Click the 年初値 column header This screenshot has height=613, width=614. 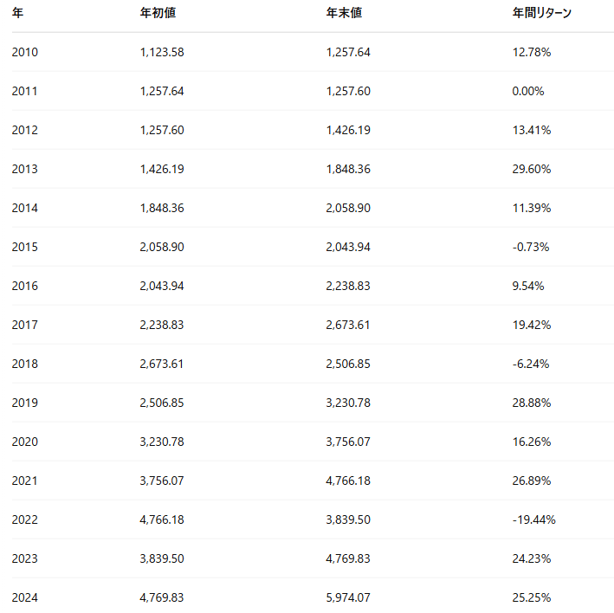[x=158, y=13]
